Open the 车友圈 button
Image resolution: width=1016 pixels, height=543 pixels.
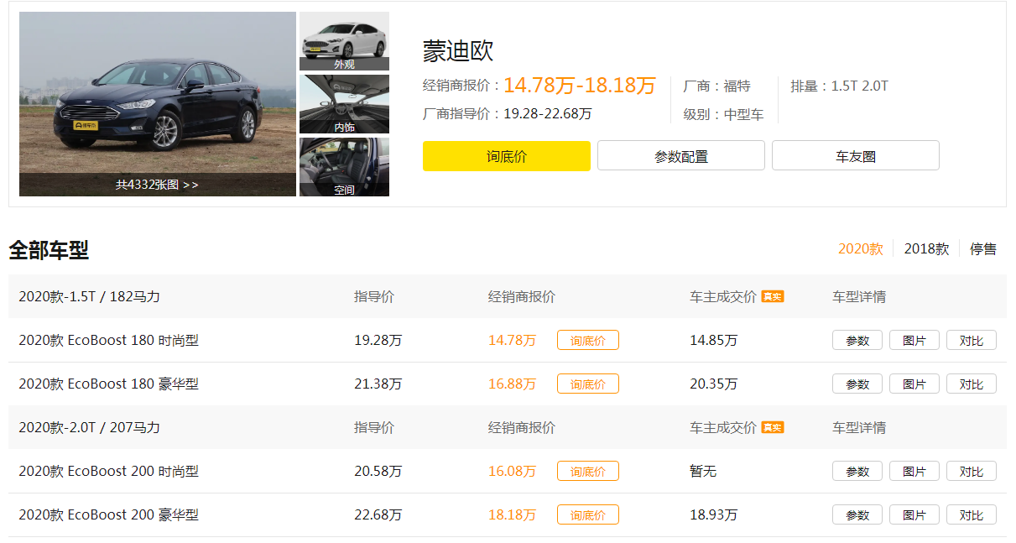coord(856,156)
